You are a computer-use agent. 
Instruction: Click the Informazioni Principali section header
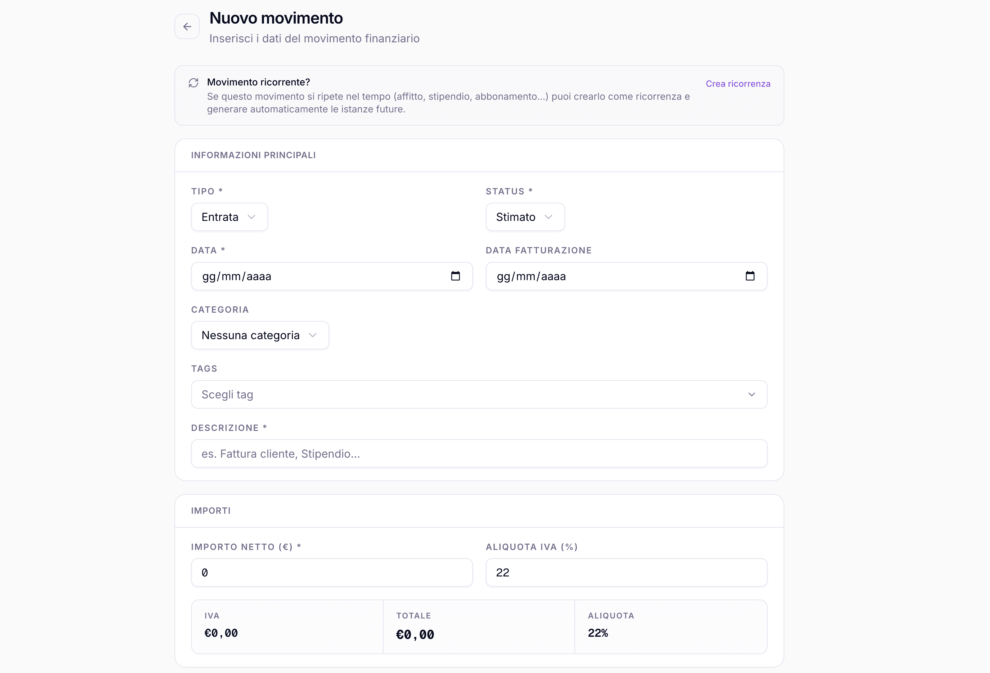254,155
